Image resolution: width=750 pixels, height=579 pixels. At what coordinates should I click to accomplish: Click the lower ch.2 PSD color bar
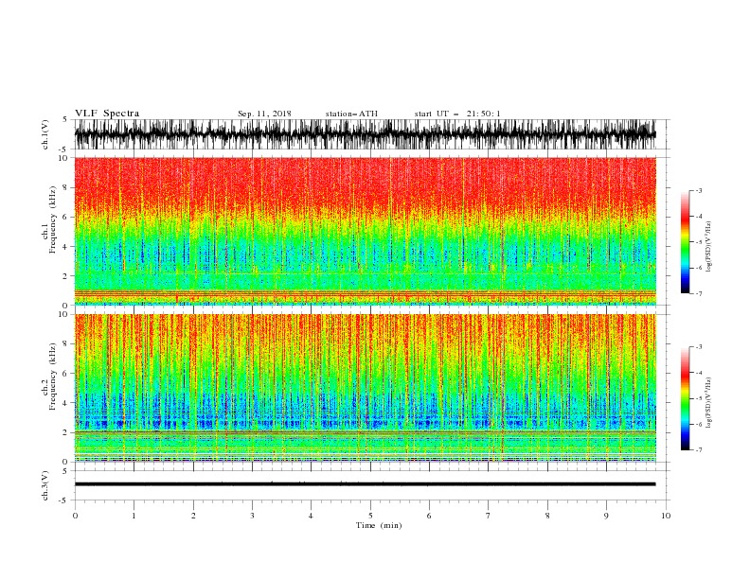(685, 398)
